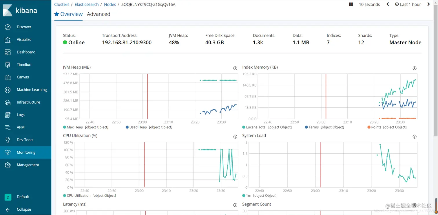Click the System Load chart plot area
The width and height of the screenshot is (438, 215).
click(x=333, y=165)
